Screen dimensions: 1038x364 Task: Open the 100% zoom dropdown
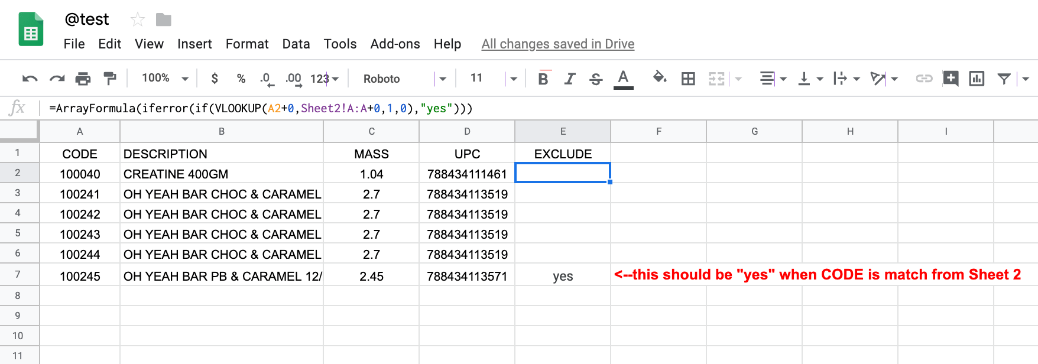pos(165,78)
